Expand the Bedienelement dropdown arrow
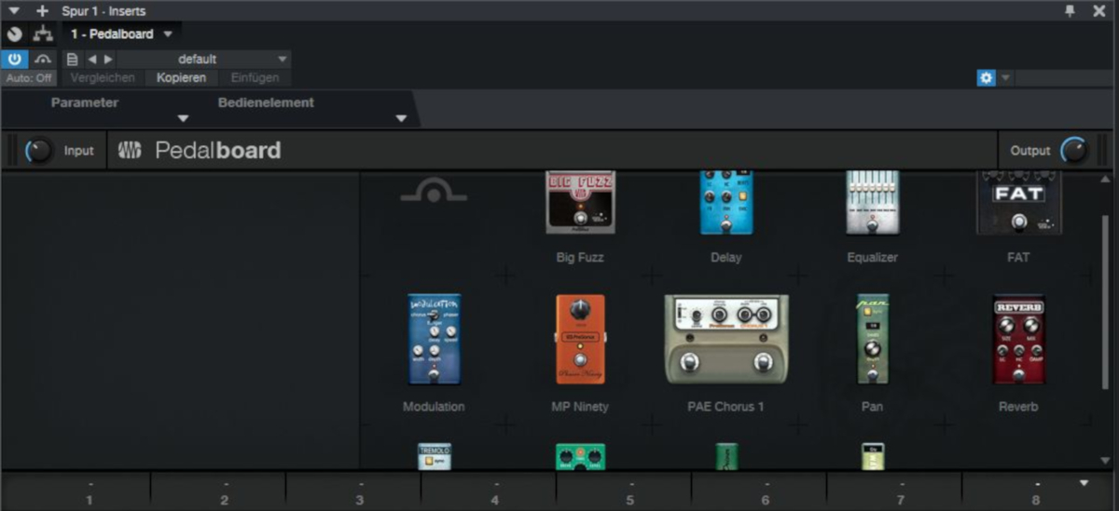This screenshot has width=1119, height=511. tap(401, 118)
